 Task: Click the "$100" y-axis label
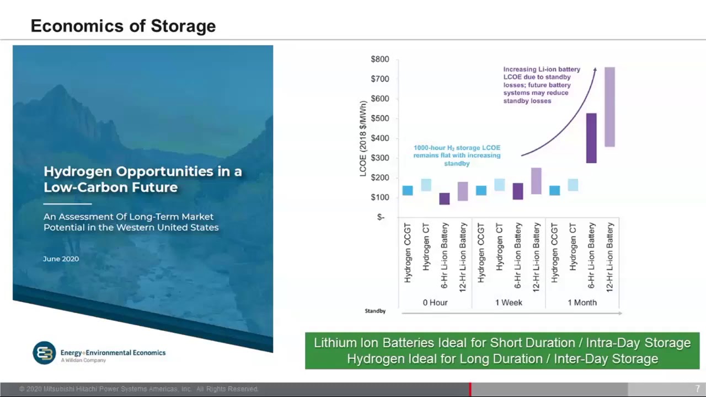point(380,197)
